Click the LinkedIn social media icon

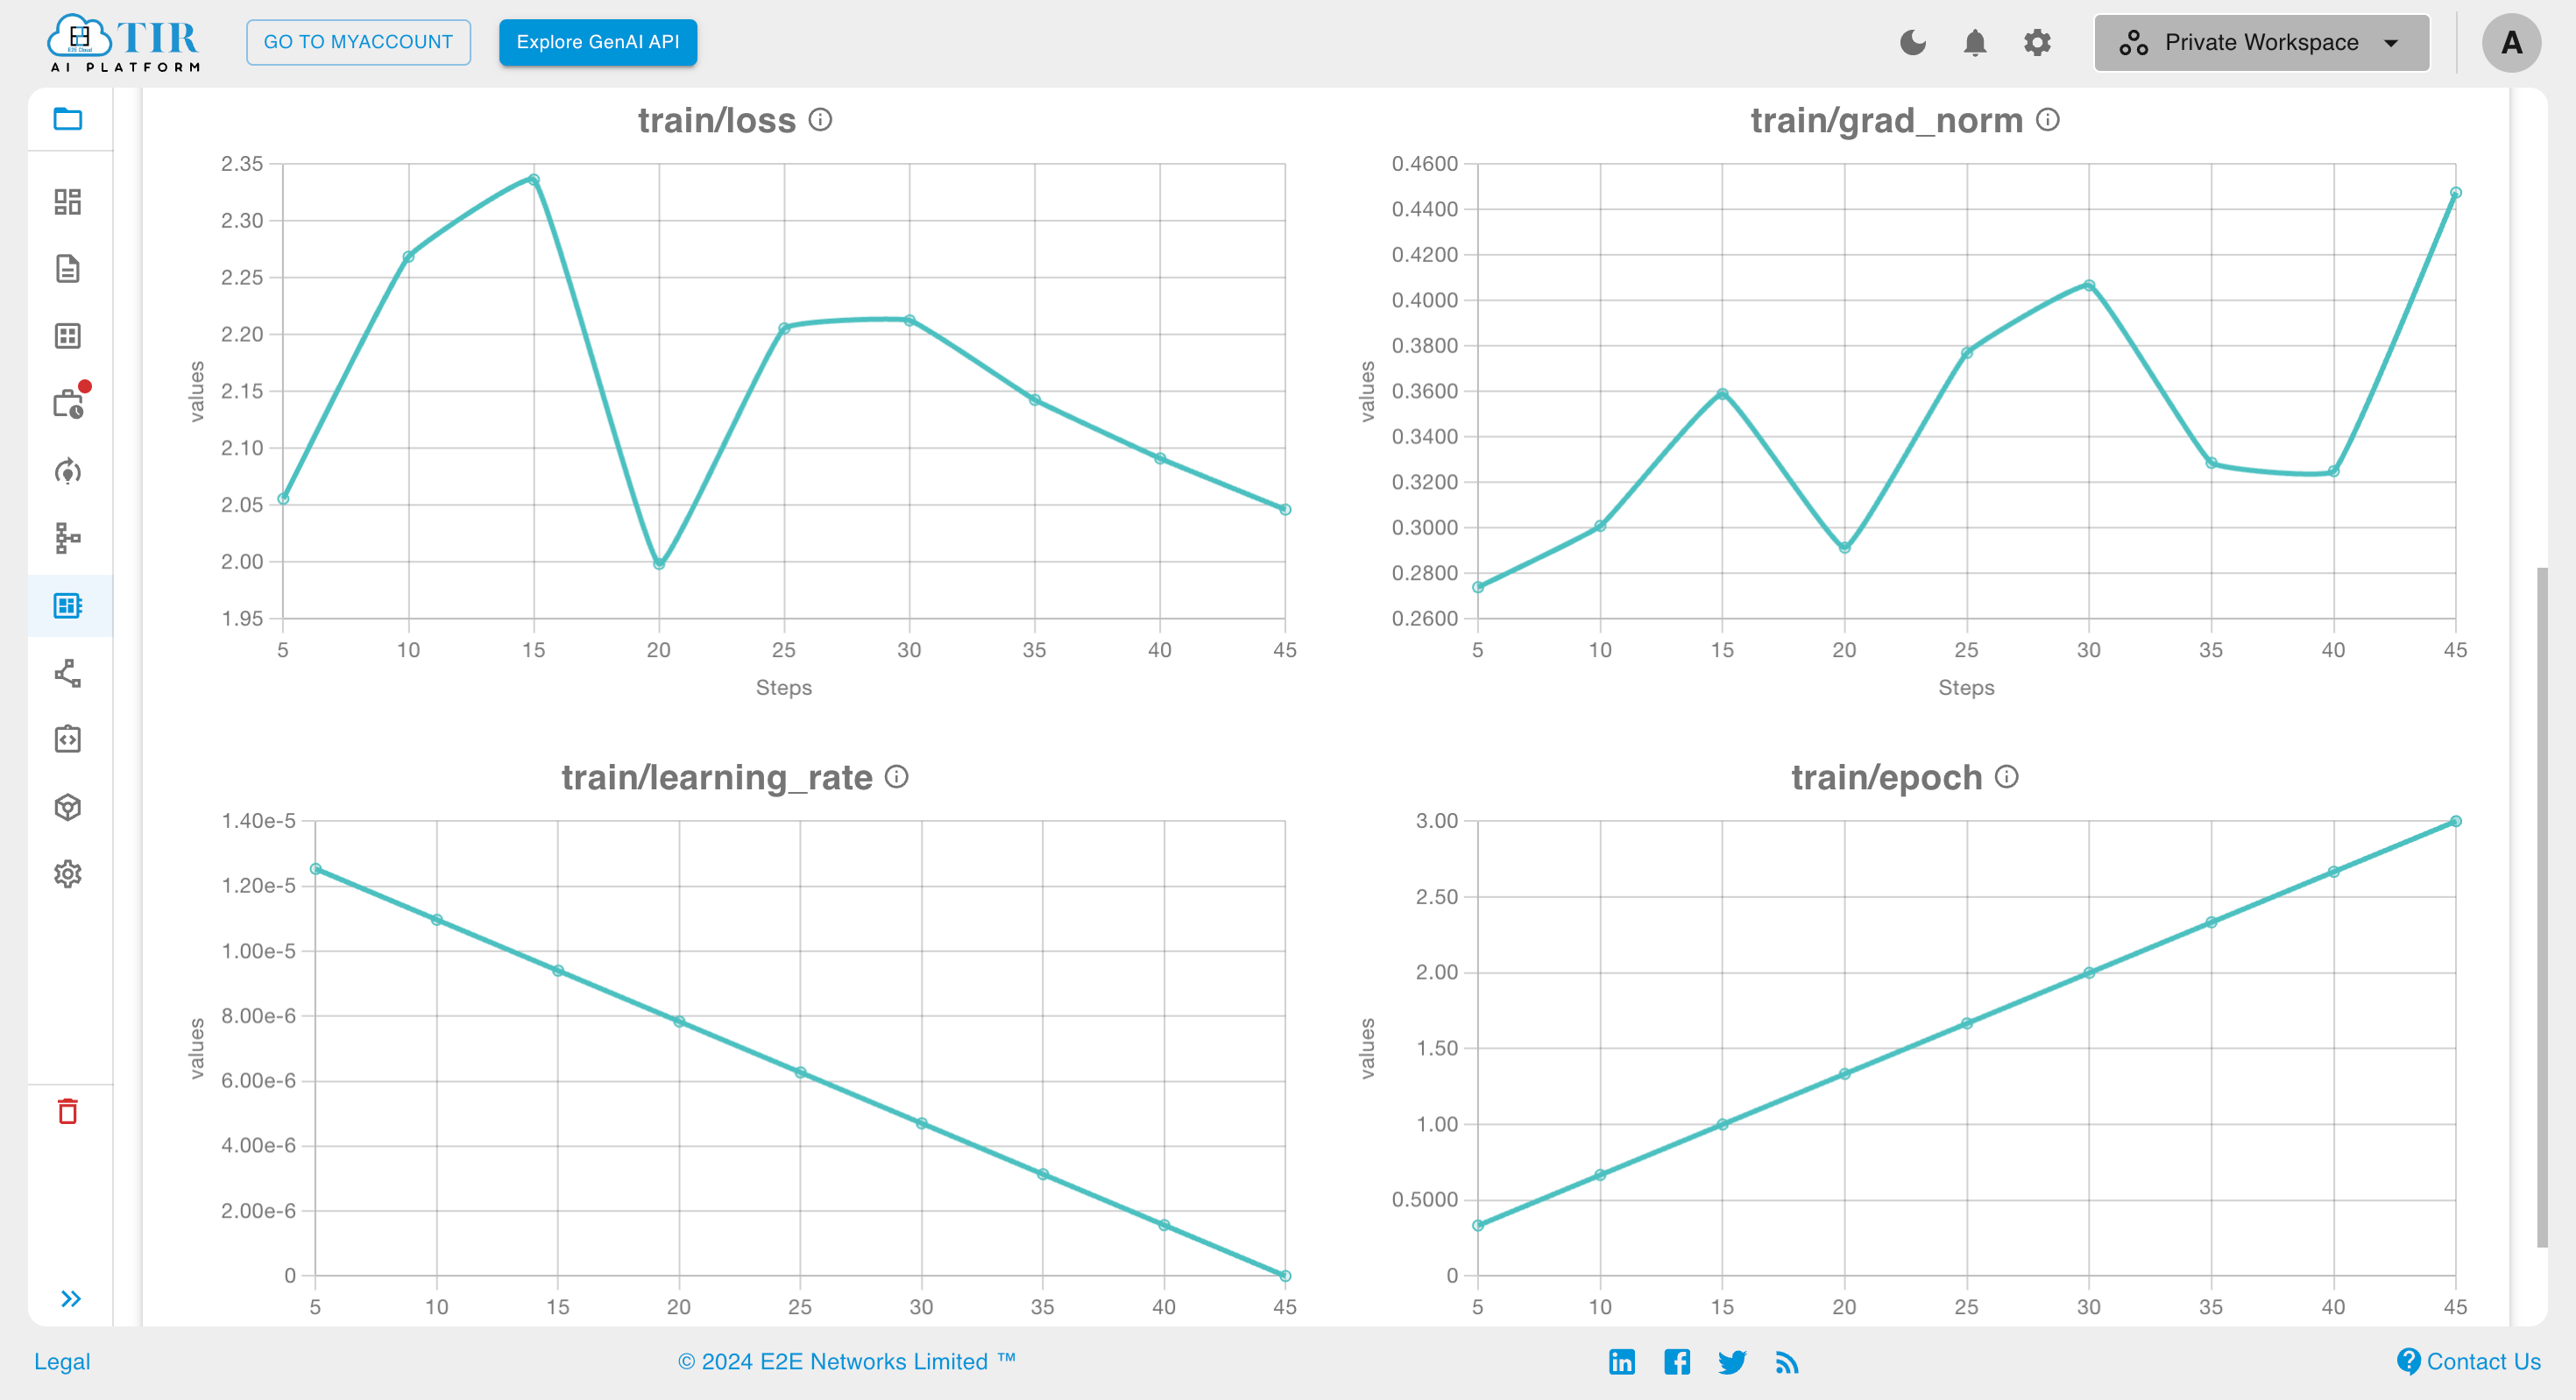tap(1623, 1361)
